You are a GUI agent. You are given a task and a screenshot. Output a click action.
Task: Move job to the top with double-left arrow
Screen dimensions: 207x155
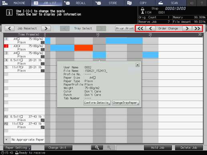pyautogui.click(x=141, y=28)
